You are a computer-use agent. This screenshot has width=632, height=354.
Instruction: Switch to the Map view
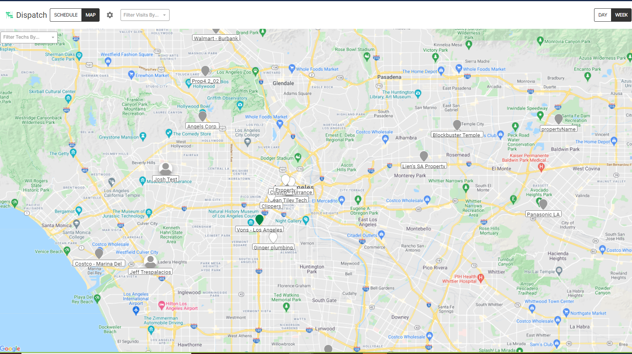[x=91, y=15]
